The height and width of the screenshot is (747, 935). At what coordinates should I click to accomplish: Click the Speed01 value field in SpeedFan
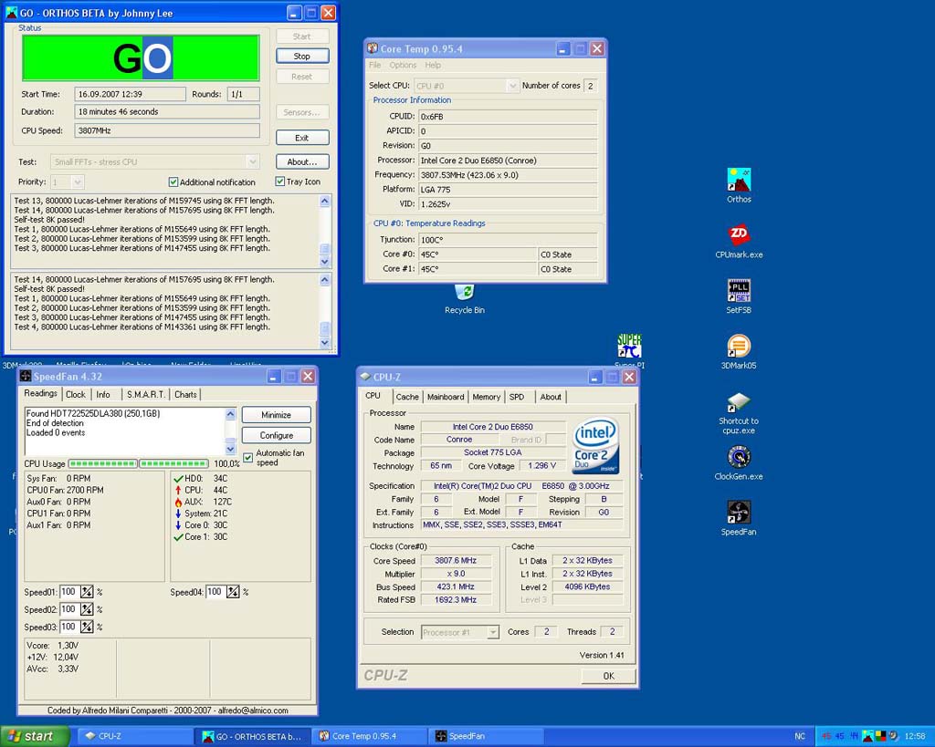coord(69,592)
